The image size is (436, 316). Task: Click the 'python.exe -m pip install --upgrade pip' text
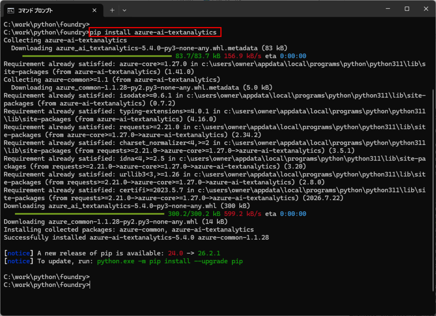coord(170,261)
